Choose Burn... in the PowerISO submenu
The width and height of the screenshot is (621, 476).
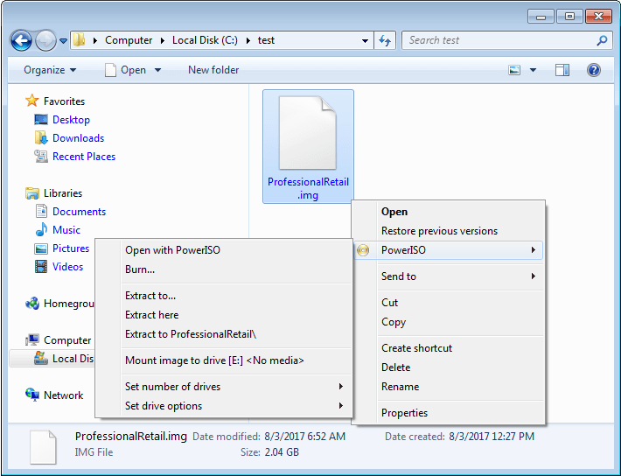click(x=224, y=269)
